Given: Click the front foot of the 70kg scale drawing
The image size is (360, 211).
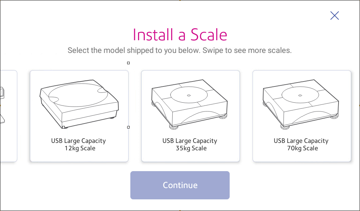Looking at the screenshot, I should [x=285, y=127].
